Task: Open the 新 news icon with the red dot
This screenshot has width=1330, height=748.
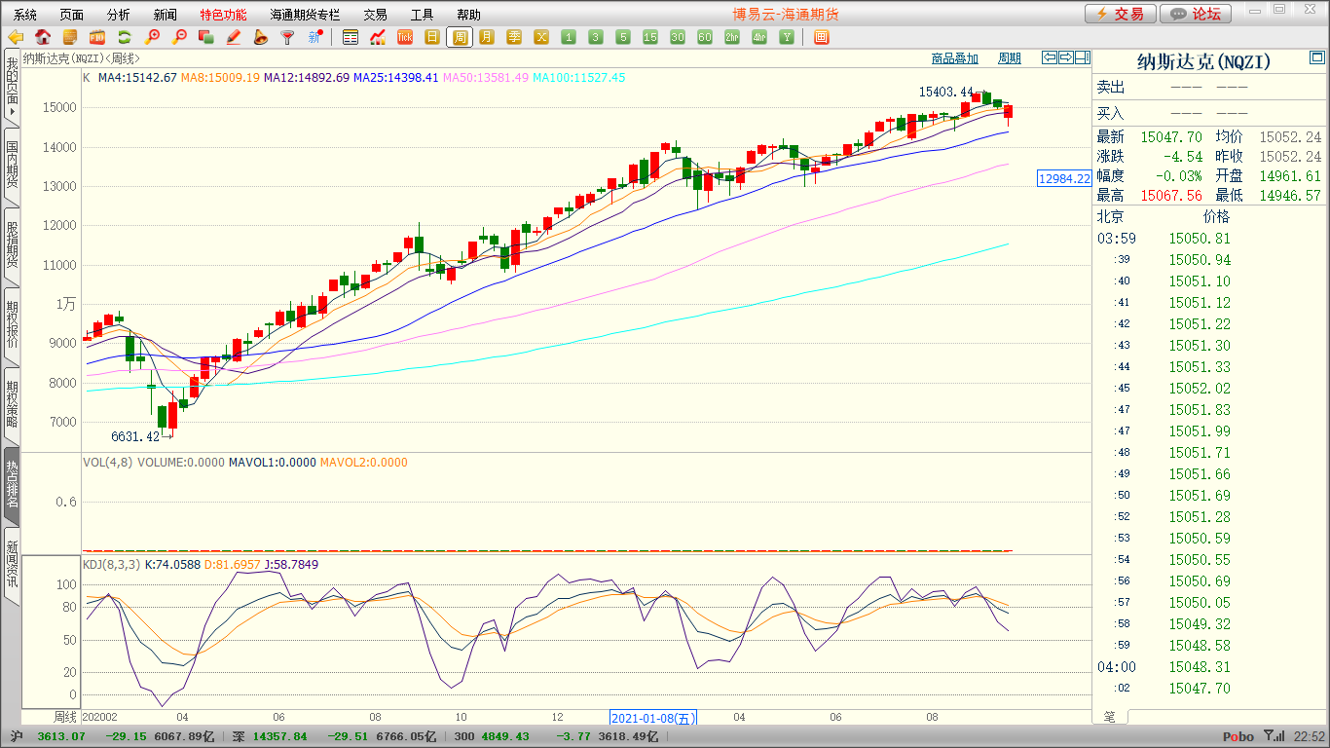Action: [315, 37]
